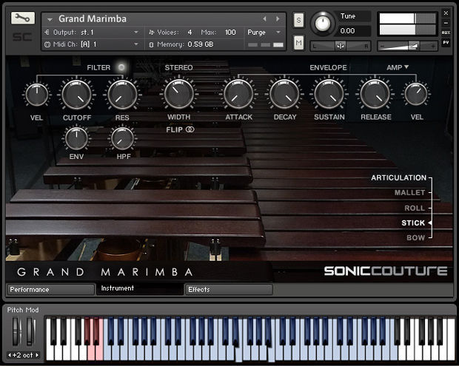Open the AMP envelope dropdown
Screen dimensions: 459x366
(398, 67)
